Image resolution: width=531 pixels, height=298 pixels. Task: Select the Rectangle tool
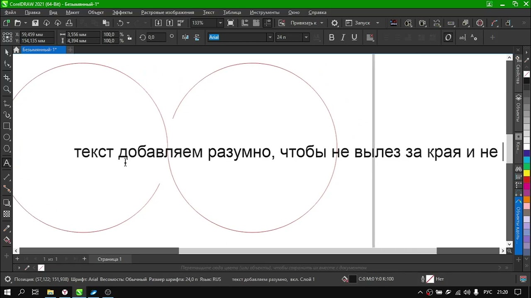click(x=7, y=126)
